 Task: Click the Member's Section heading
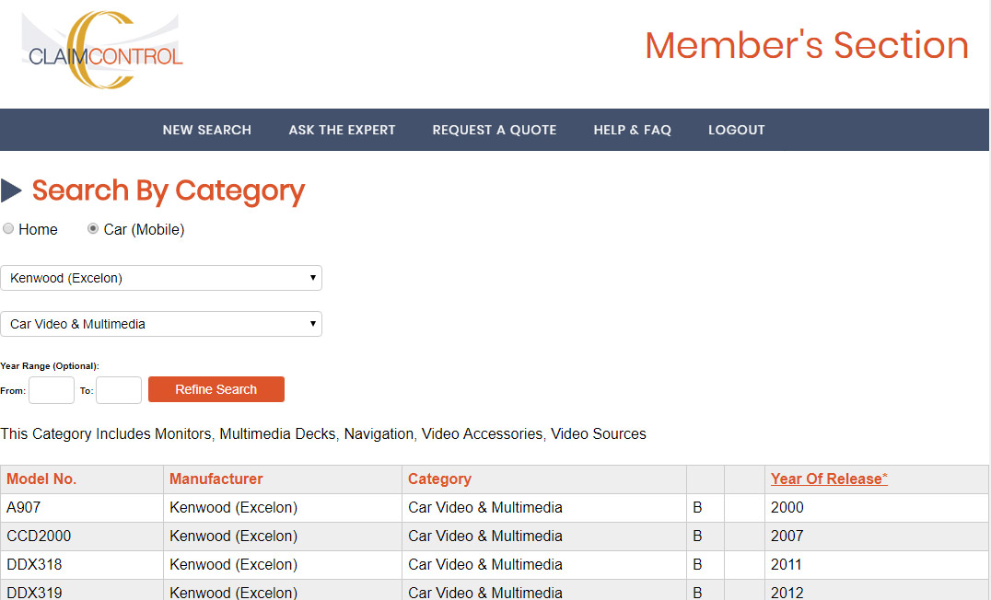point(807,45)
